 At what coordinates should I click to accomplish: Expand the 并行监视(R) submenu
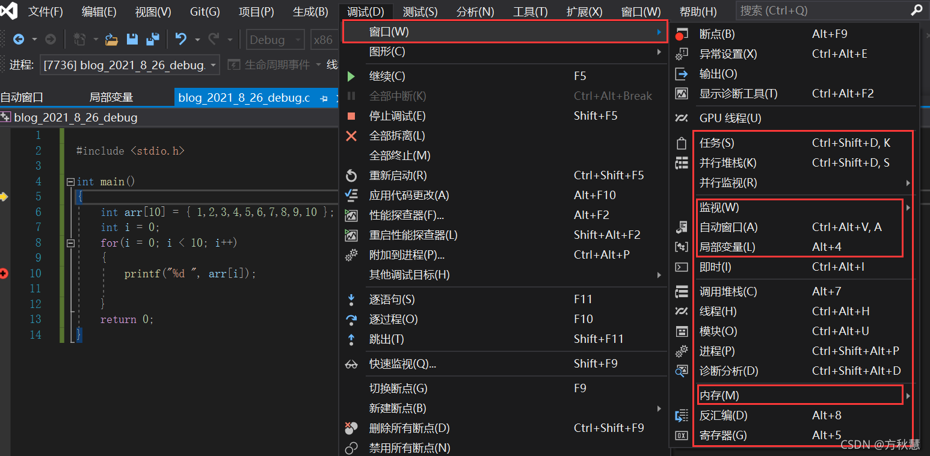click(793, 183)
